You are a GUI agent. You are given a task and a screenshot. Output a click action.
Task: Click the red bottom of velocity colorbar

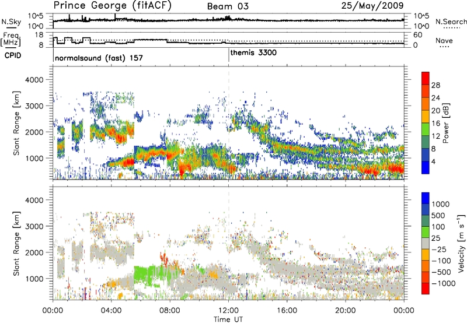(426, 289)
